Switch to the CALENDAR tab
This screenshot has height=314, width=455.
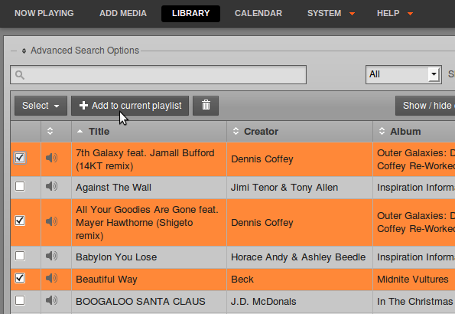258,13
